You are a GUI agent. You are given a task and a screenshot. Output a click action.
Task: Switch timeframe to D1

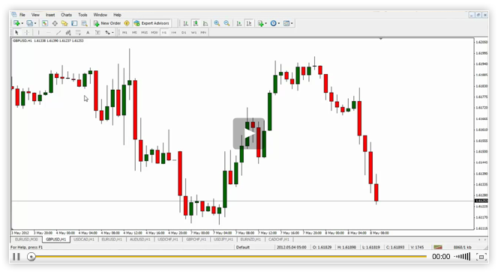point(184,32)
